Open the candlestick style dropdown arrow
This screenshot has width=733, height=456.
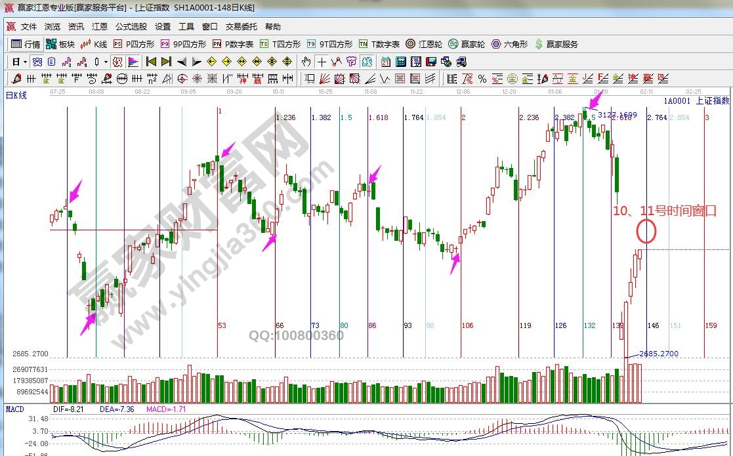coord(106,62)
